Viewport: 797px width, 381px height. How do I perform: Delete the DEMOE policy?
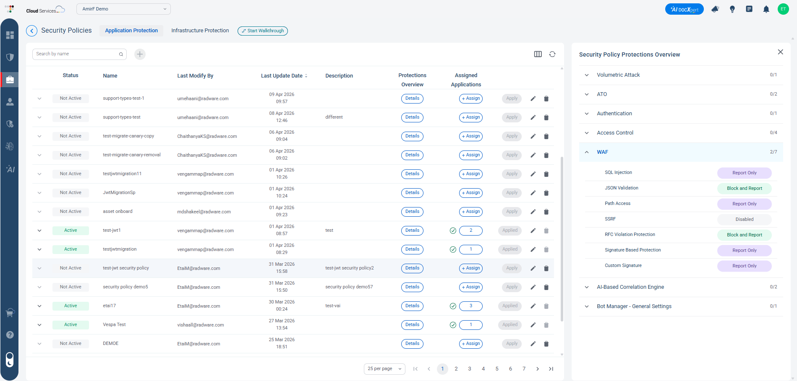(546, 344)
